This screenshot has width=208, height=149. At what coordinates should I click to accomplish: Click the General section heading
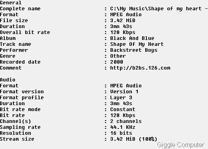click(11, 3)
